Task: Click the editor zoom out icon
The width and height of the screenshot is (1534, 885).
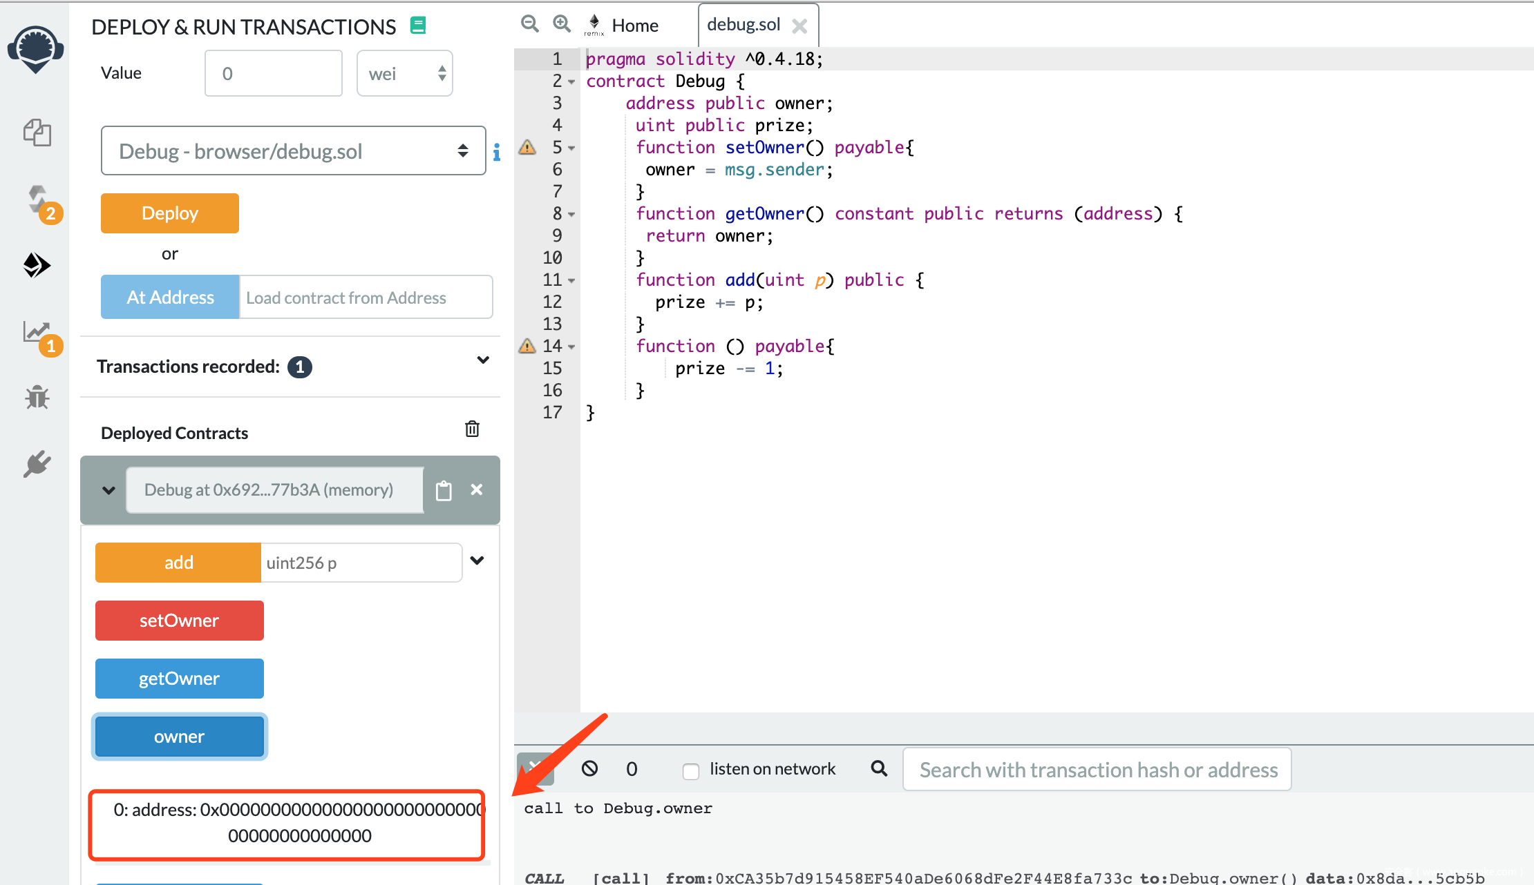Action: (530, 24)
